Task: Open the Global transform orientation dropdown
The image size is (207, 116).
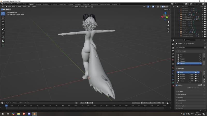Action: click(x=76, y=7)
